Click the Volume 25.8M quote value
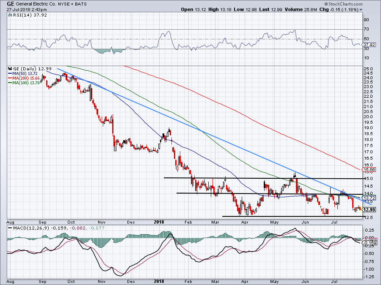Image resolution: width=381 pixels, height=285 pixels. tap(301, 9)
